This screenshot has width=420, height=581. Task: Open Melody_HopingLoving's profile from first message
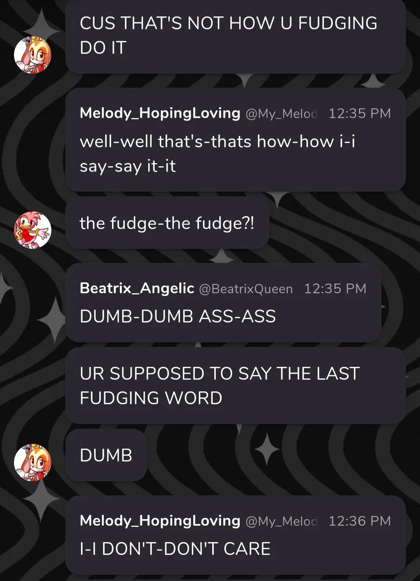point(160,113)
